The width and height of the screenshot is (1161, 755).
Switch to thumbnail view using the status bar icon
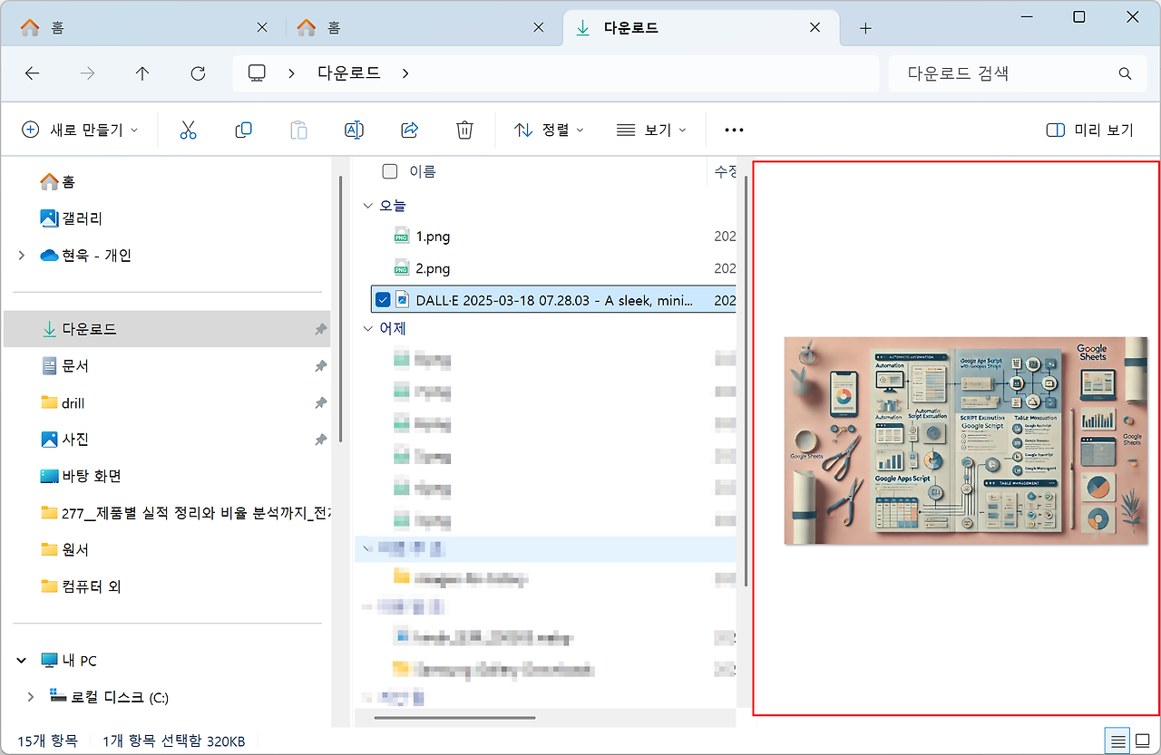click(x=1141, y=740)
